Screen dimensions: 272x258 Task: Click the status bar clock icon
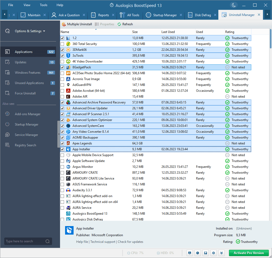198,253
